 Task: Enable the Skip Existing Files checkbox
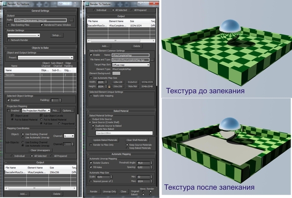pyautogui.click(x=8, y=25)
